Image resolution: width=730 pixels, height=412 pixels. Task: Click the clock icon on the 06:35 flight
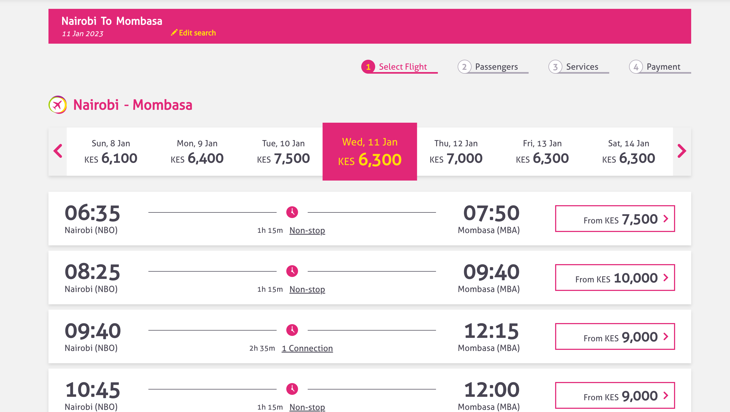click(x=292, y=212)
